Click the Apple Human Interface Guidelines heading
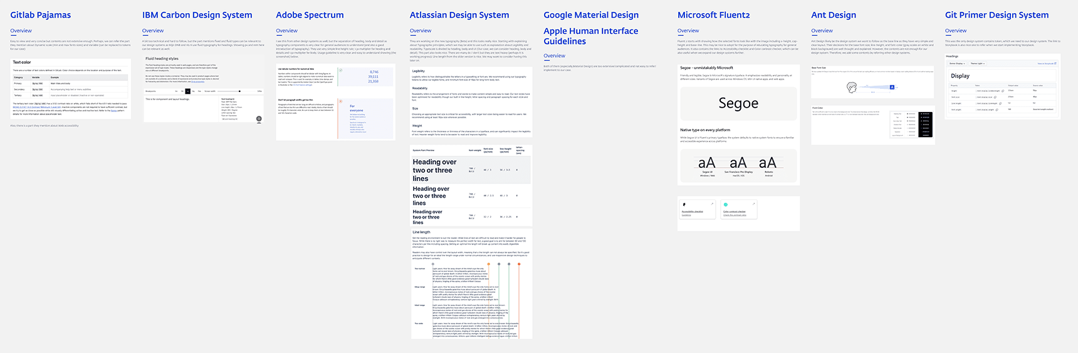The width and height of the screenshot is (1078, 353). [x=591, y=36]
